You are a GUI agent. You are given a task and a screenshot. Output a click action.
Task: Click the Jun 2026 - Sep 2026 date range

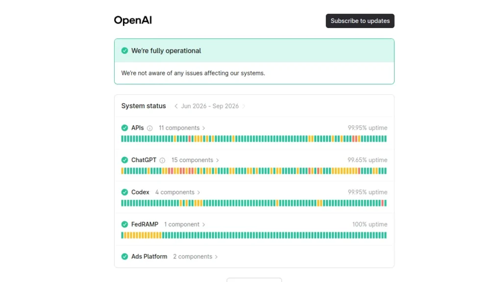[x=210, y=106]
